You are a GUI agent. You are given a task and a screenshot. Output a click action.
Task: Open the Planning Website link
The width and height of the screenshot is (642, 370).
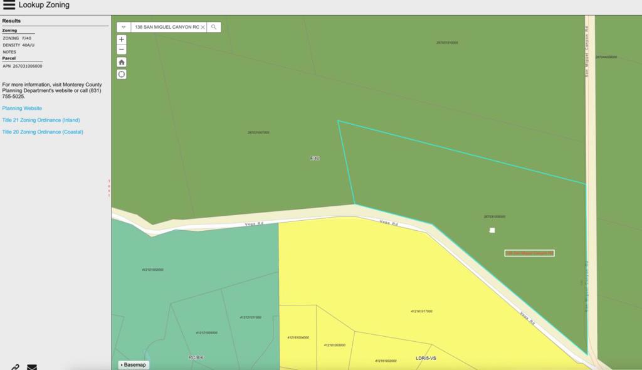pyautogui.click(x=22, y=108)
